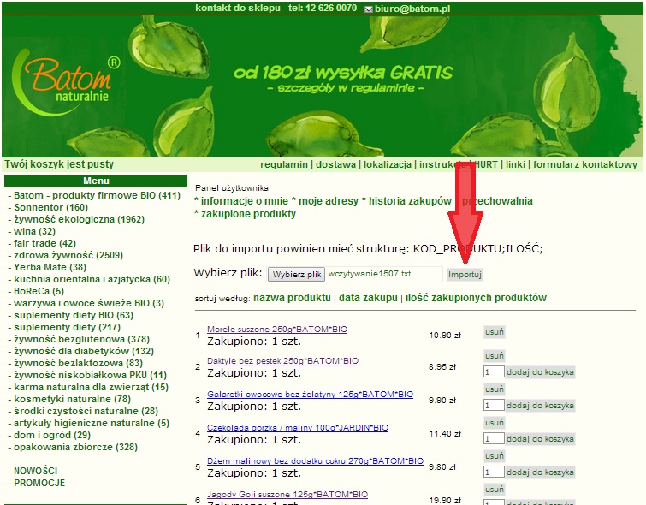Click the selected filename wczytywanie1507.txt
Screen dimensions: 646x505
[x=370, y=274]
